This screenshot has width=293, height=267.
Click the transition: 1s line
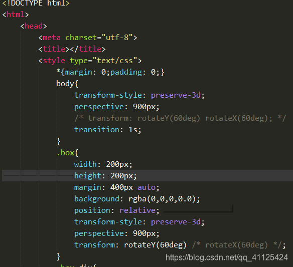(108, 130)
